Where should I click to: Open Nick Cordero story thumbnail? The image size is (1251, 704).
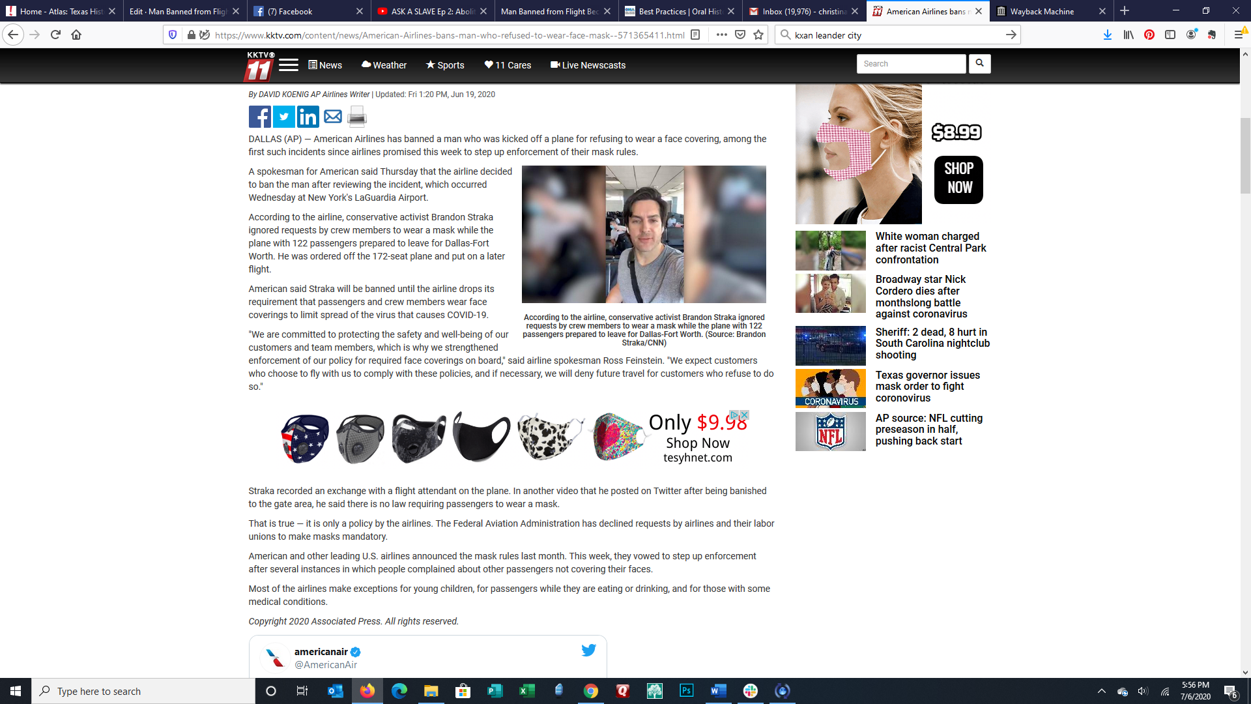pyautogui.click(x=830, y=293)
